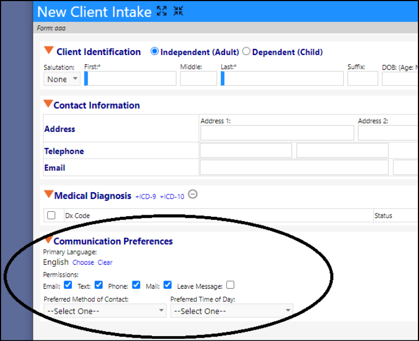Open the Preferred Time of Day dropdown
This screenshot has height=341, width=419.
tap(232, 311)
